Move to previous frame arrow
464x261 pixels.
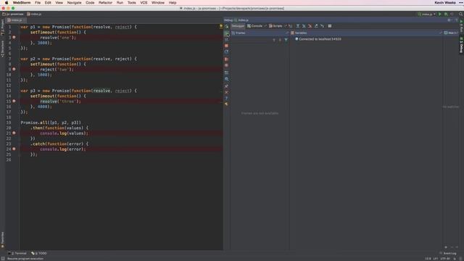pos(274,40)
